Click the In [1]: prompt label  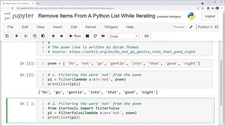tap(27, 63)
